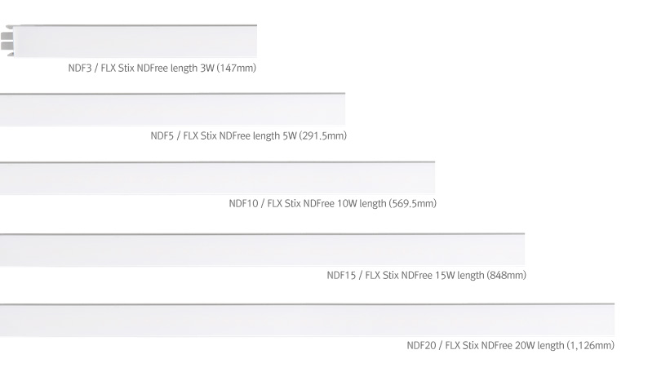The image size is (670, 381).
Task: Select the "10W" wattage in the NDF10 label
Action: tap(347, 203)
